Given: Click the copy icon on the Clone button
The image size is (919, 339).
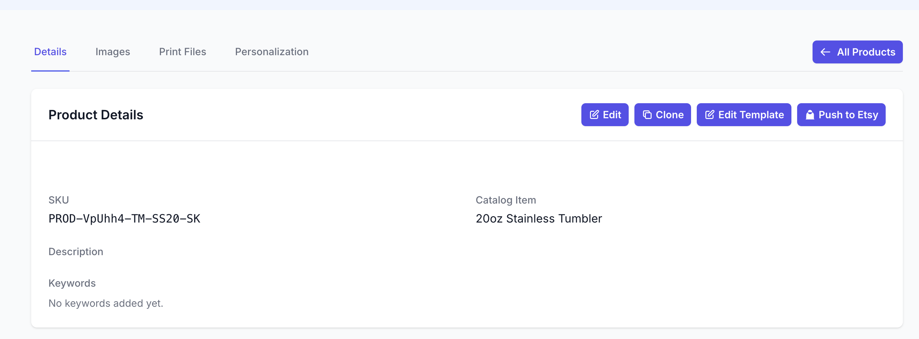Looking at the screenshot, I should click(x=647, y=115).
